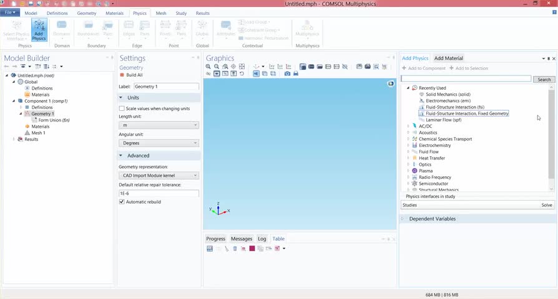Enable Scale values when changing units
558x299 pixels.
click(122, 108)
